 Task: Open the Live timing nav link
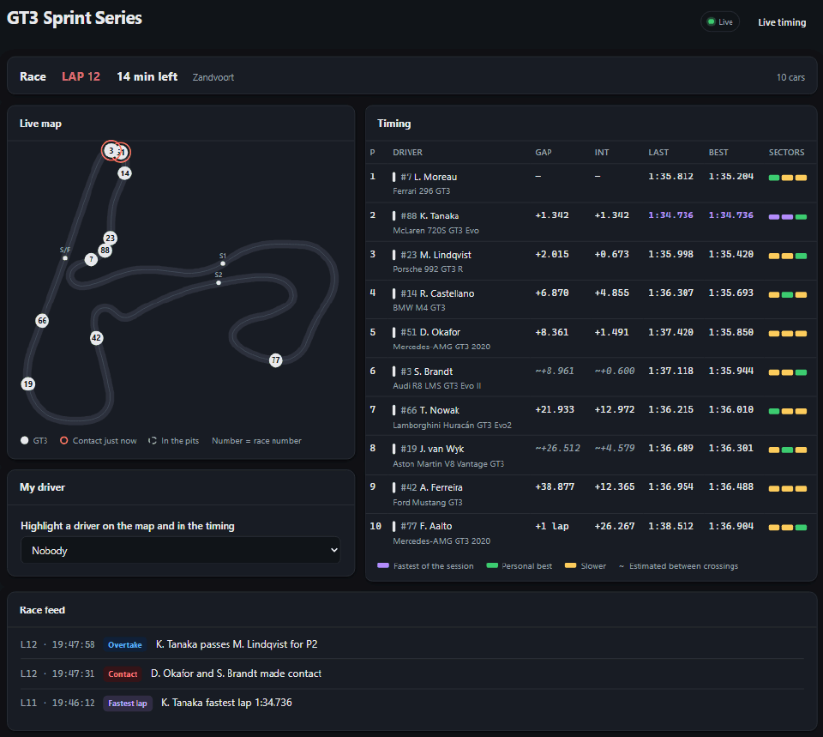[782, 22]
